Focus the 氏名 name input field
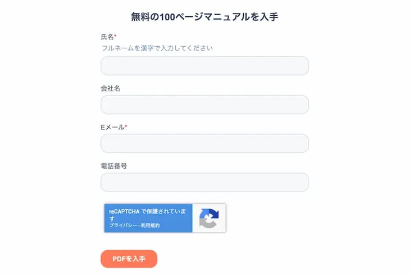 click(x=204, y=66)
